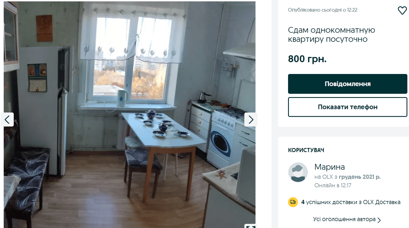Click the kitchen photo
Screen dimensions: 409x228
pyautogui.click(x=130, y=114)
